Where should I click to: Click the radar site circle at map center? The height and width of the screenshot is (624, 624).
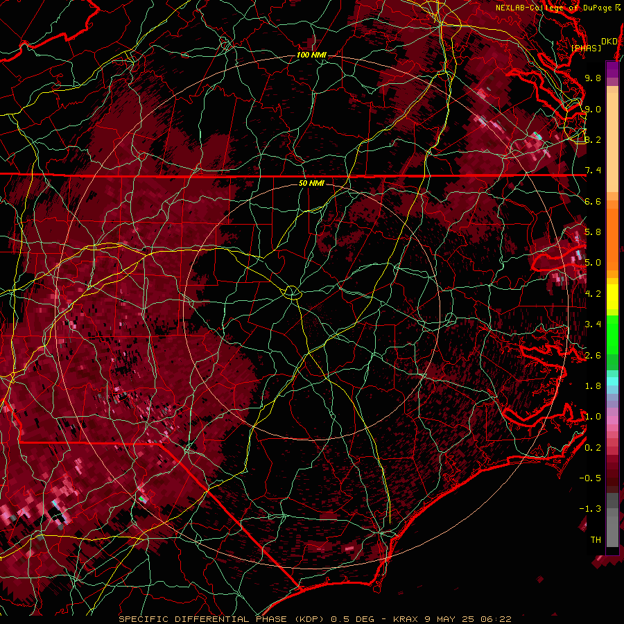click(292, 293)
